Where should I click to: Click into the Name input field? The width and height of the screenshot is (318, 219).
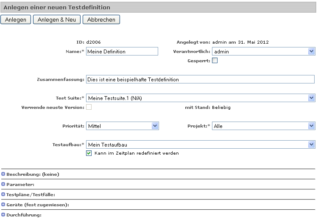tap(122, 51)
